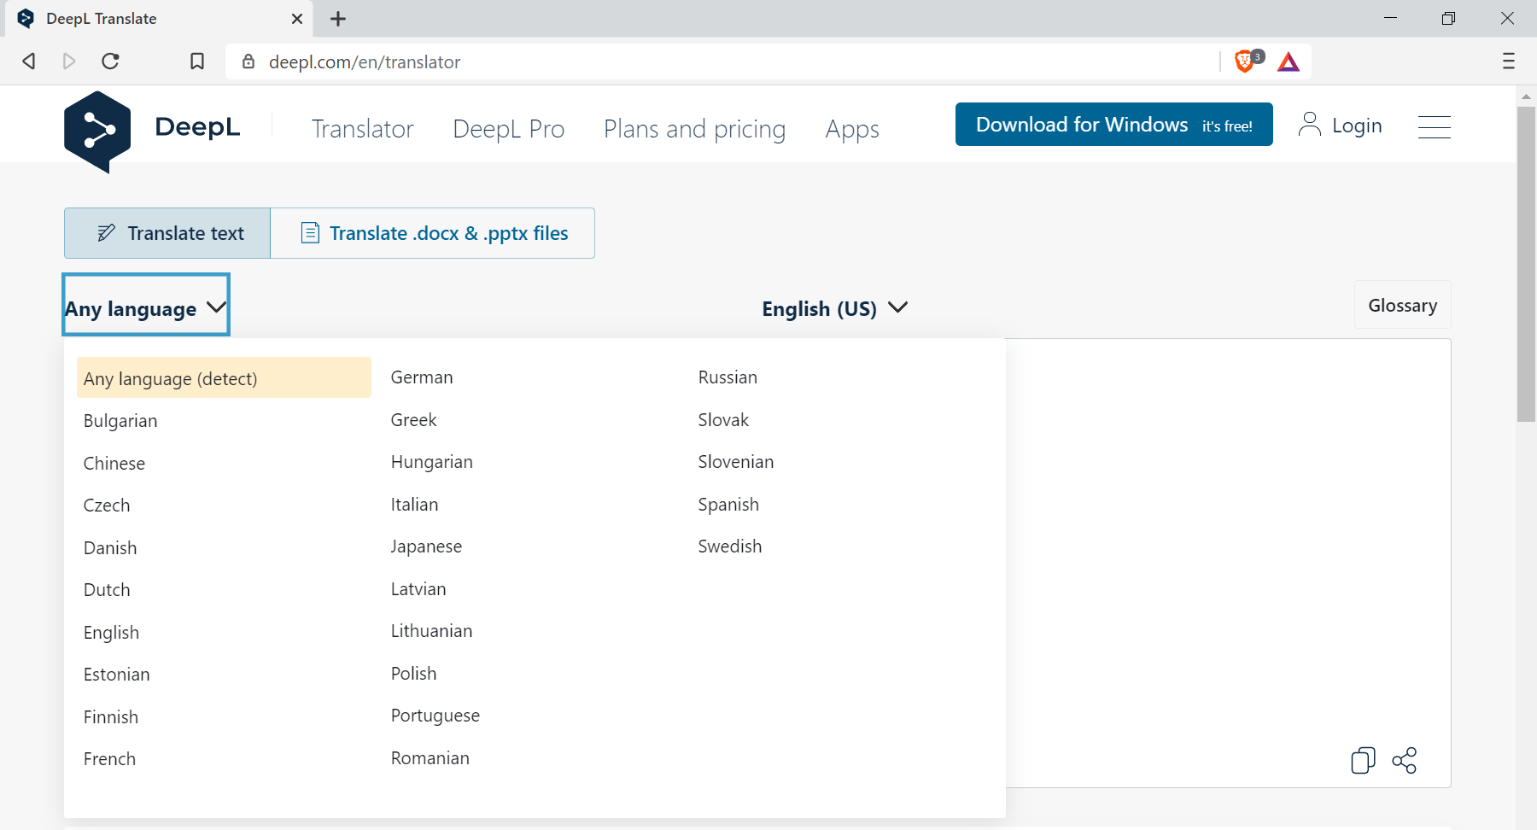The image size is (1537, 830).
Task: Select Bulgarian as source language
Action: pos(120,421)
